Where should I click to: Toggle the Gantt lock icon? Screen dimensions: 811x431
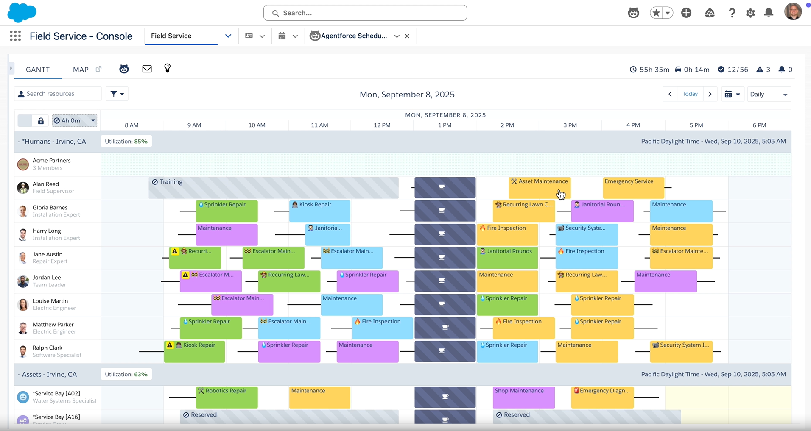point(41,121)
